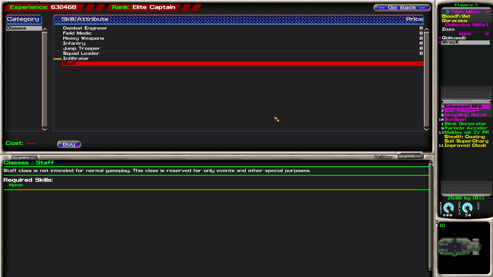Viewport: 493px width, 277px height.
Task: Pick the Heavy Weapons class
Action: [83, 38]
